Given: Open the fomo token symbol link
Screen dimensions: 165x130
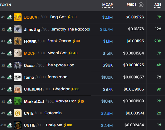Looking at the screenshot, I should 29,77.
